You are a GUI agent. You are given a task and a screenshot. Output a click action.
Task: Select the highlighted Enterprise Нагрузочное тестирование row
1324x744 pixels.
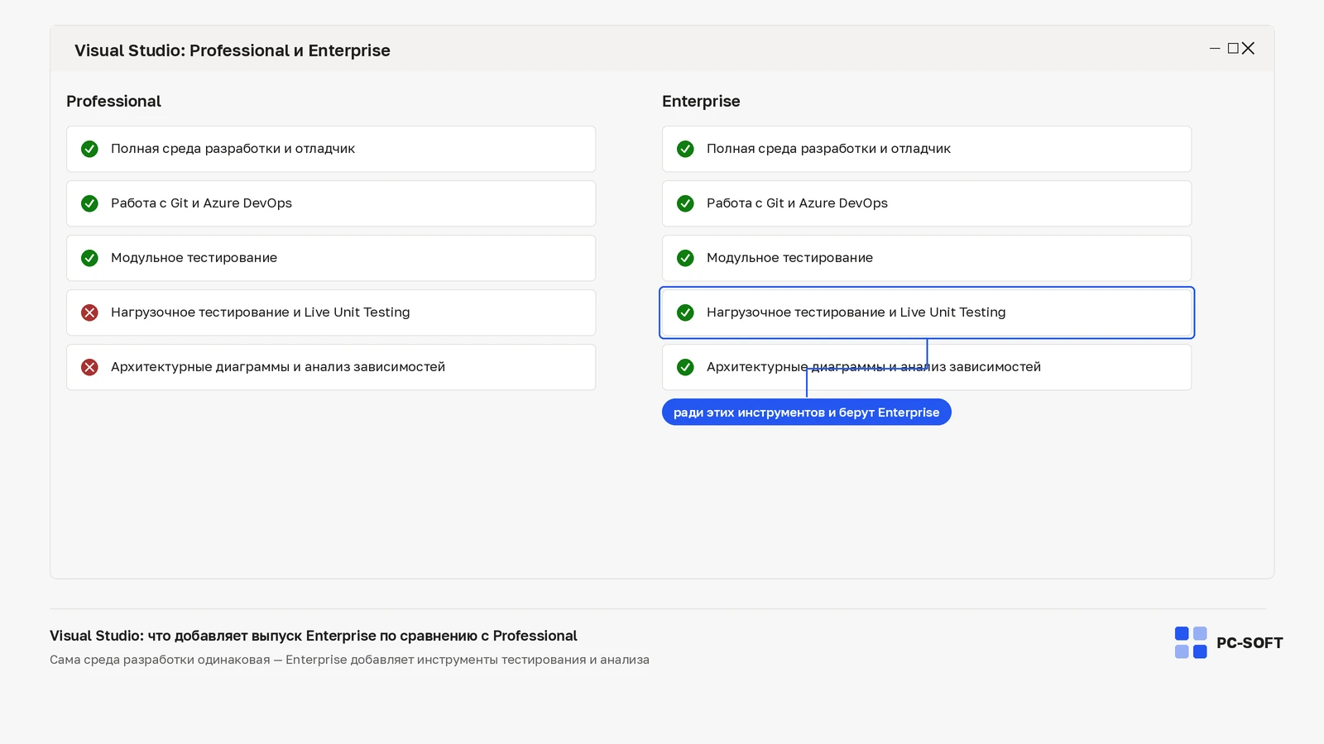[x=927, y=312]
